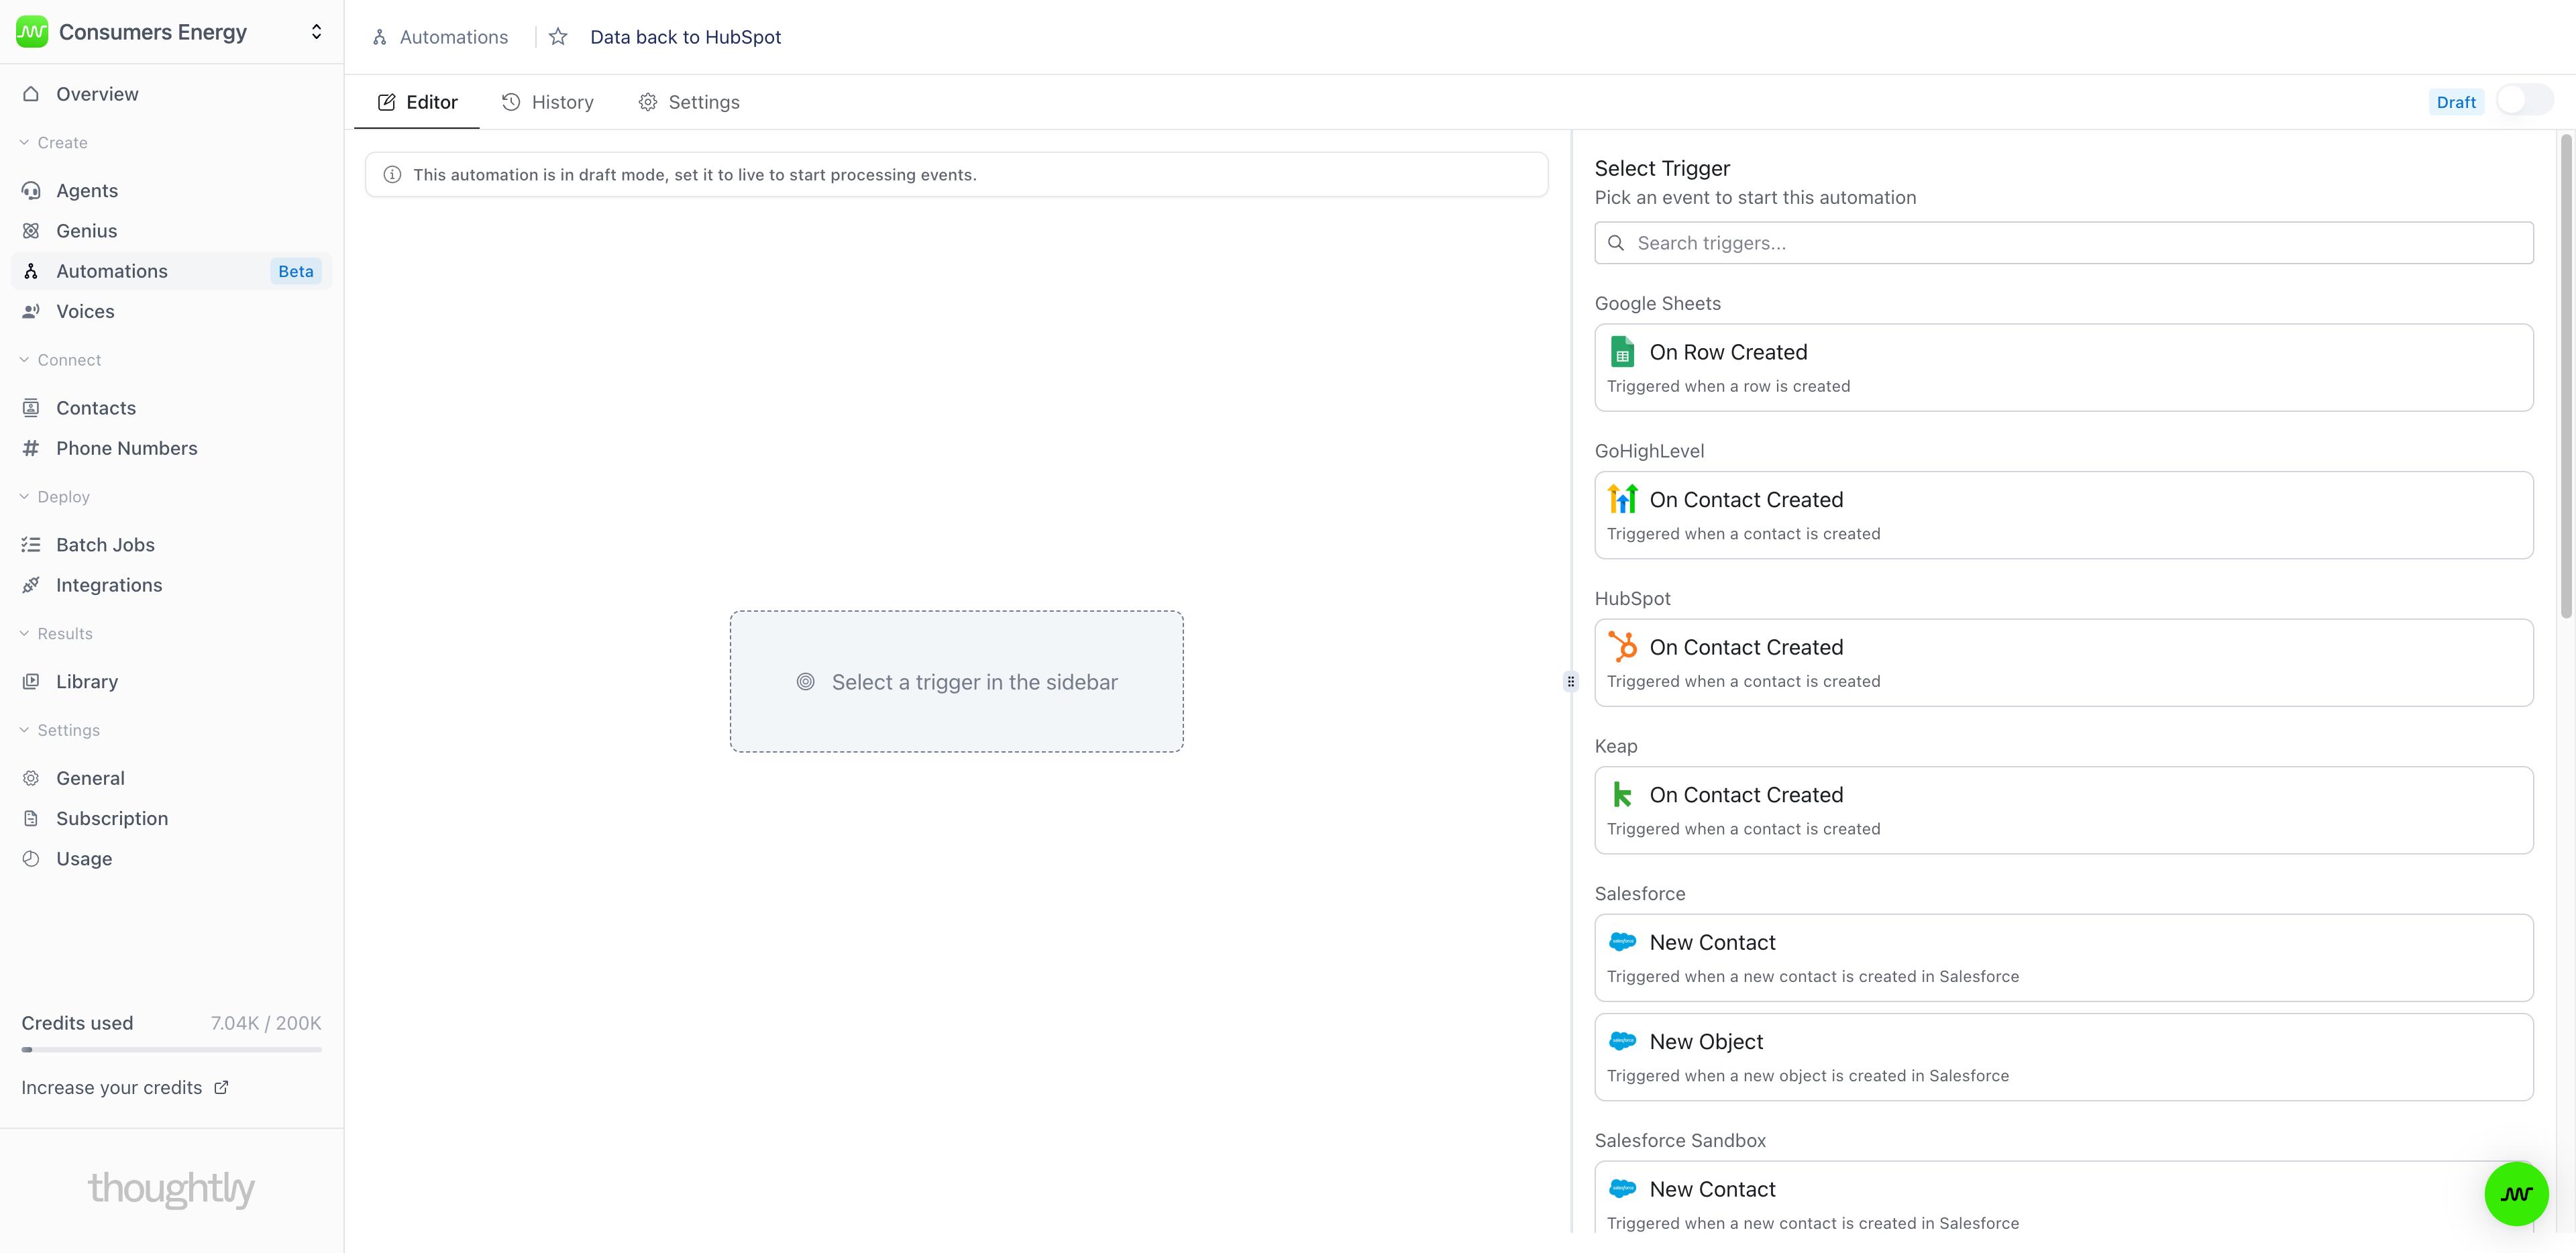Screen dimensions: 2576x1253
Task: Click the Keap logo icon
Action: [x=1622, y=795]
